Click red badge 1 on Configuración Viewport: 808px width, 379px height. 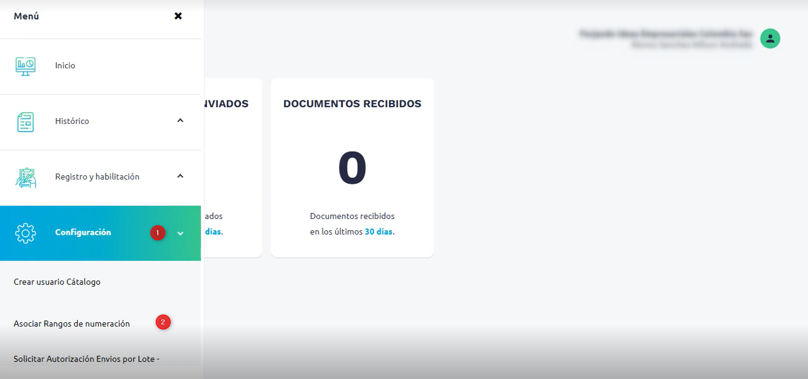pyautogui.click(x=157, y=233)
